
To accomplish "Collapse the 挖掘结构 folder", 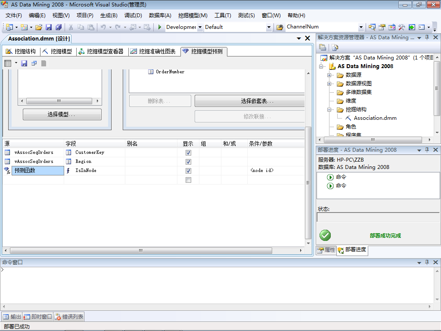I will 329,110.
